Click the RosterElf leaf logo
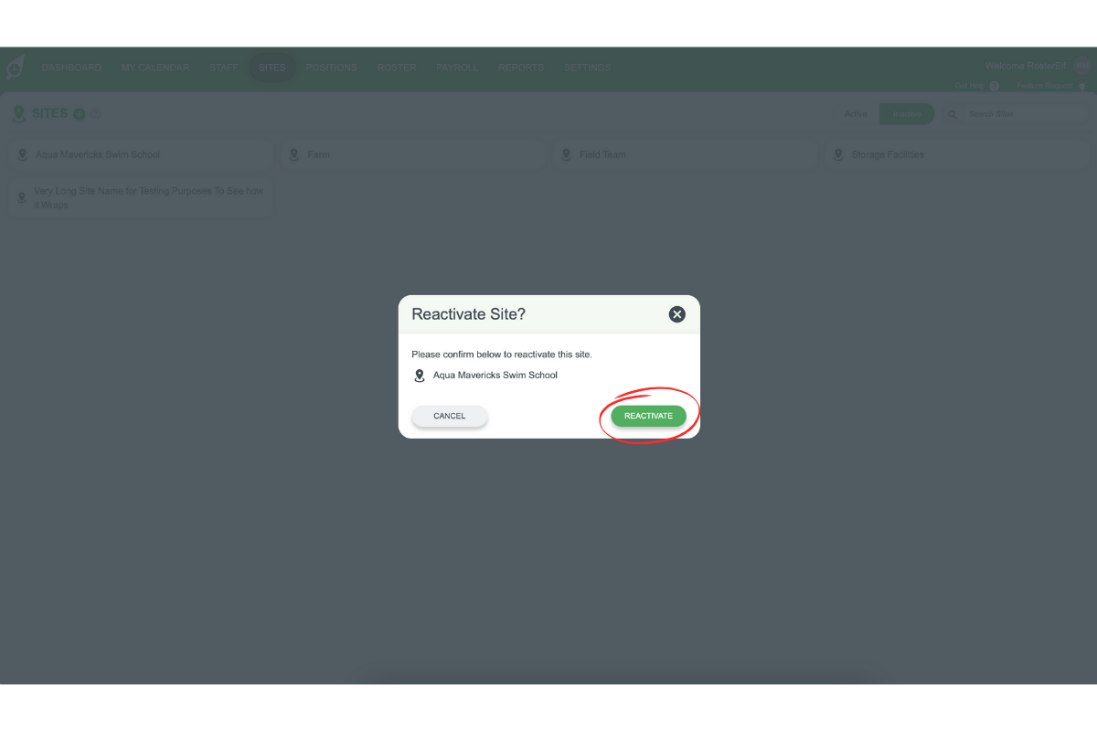 pyautogui.click(x=15, y=67)
